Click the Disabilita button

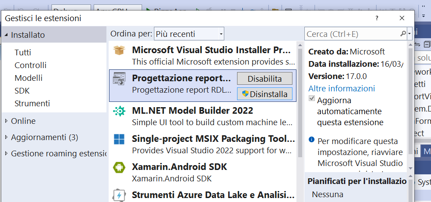[265, 79]
